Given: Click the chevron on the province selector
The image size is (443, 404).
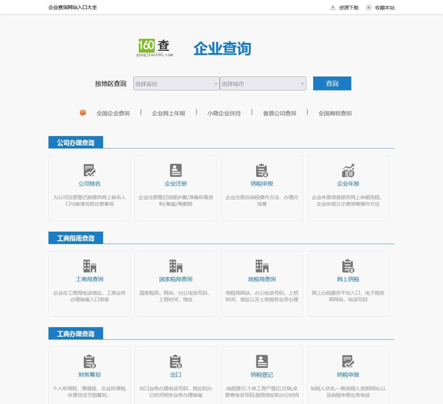Looking at the screenshot, I should pyautogui.click(x=216, y=83).
